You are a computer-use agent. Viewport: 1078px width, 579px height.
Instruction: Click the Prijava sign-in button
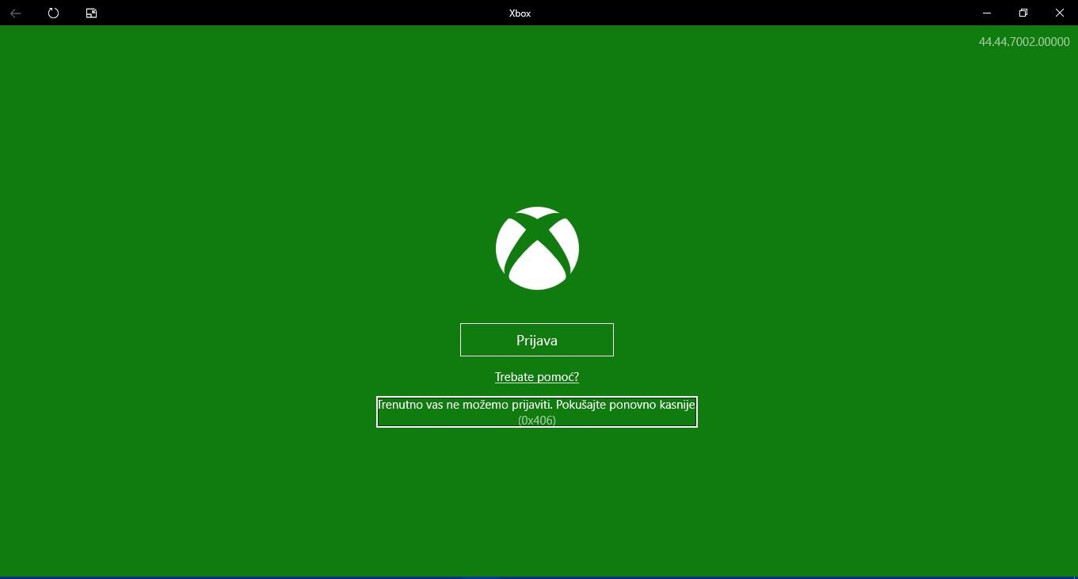537,340
